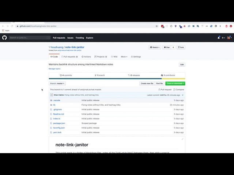View the 1 branch link
Image resolution: width=234 pixels, height=175 pixels.
coord(100,75)
